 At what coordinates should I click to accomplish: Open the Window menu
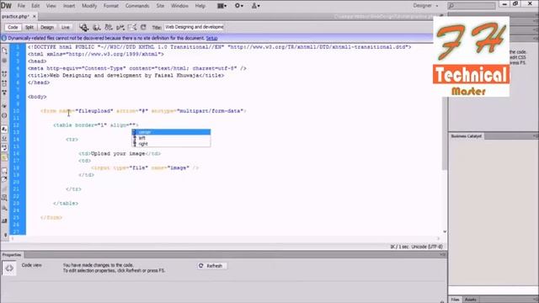(x=179, y=6)
